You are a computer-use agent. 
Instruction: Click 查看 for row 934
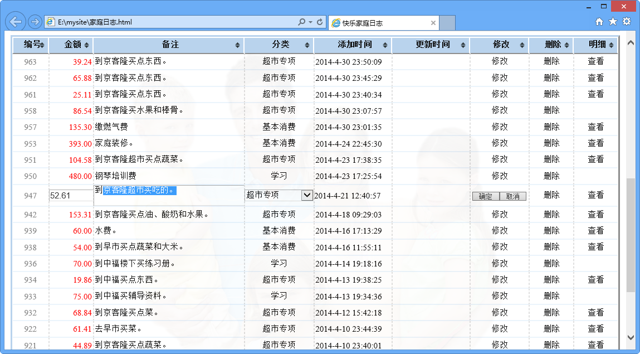tap(595, 280)
